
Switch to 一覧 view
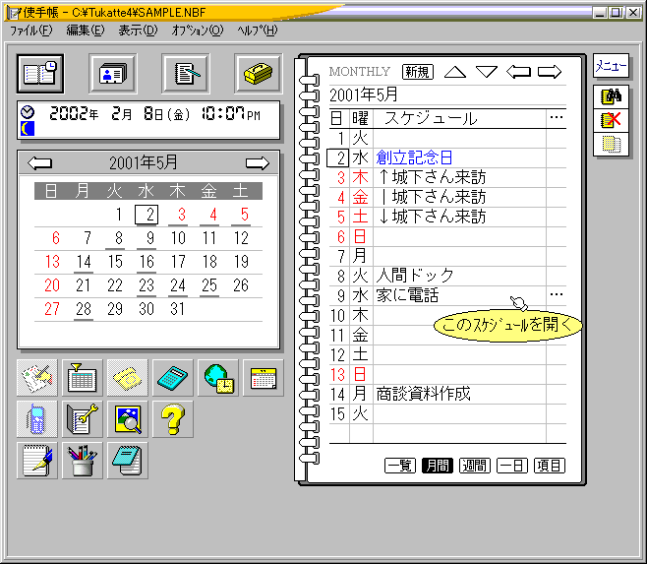tap(400, 466)
